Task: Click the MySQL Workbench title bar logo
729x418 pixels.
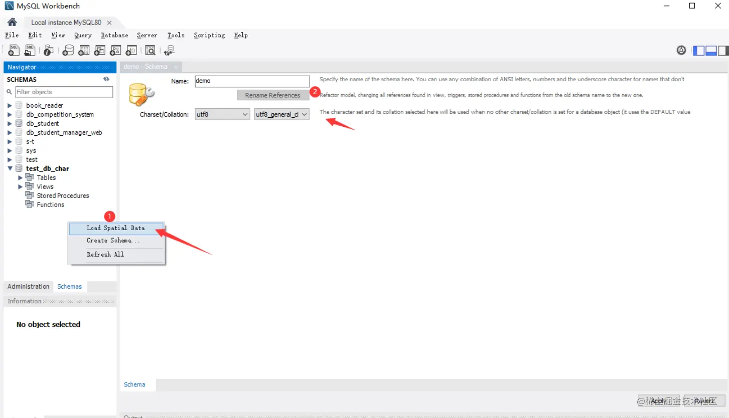Action: click(9, 6)
